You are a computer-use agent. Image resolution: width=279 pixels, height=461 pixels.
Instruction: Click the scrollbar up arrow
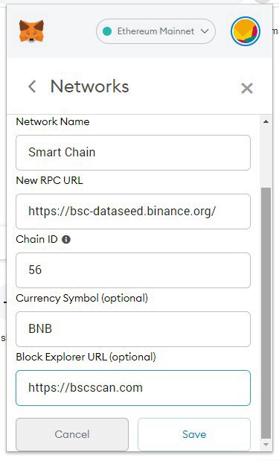[266, 121]
